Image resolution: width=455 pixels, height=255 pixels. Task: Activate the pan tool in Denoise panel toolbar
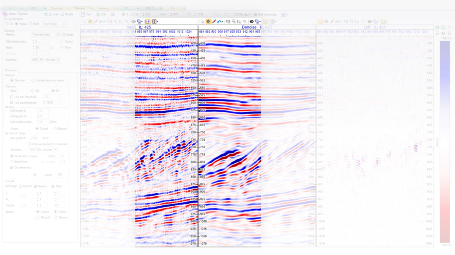pyautogui.click(x=208, y=22)
